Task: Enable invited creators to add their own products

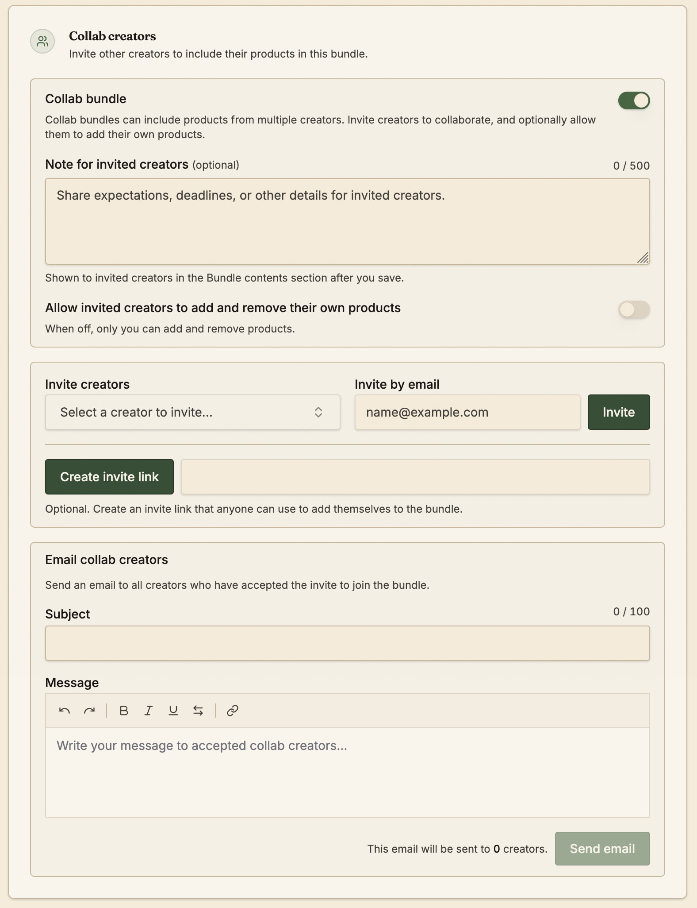Action: pos(634,309)
